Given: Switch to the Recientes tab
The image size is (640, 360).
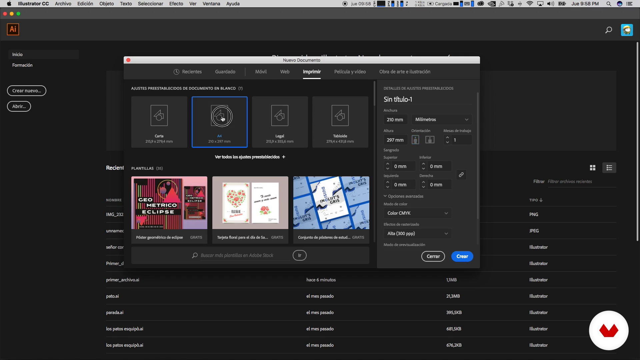Looking at the screenshot, I should click(188, 72).
